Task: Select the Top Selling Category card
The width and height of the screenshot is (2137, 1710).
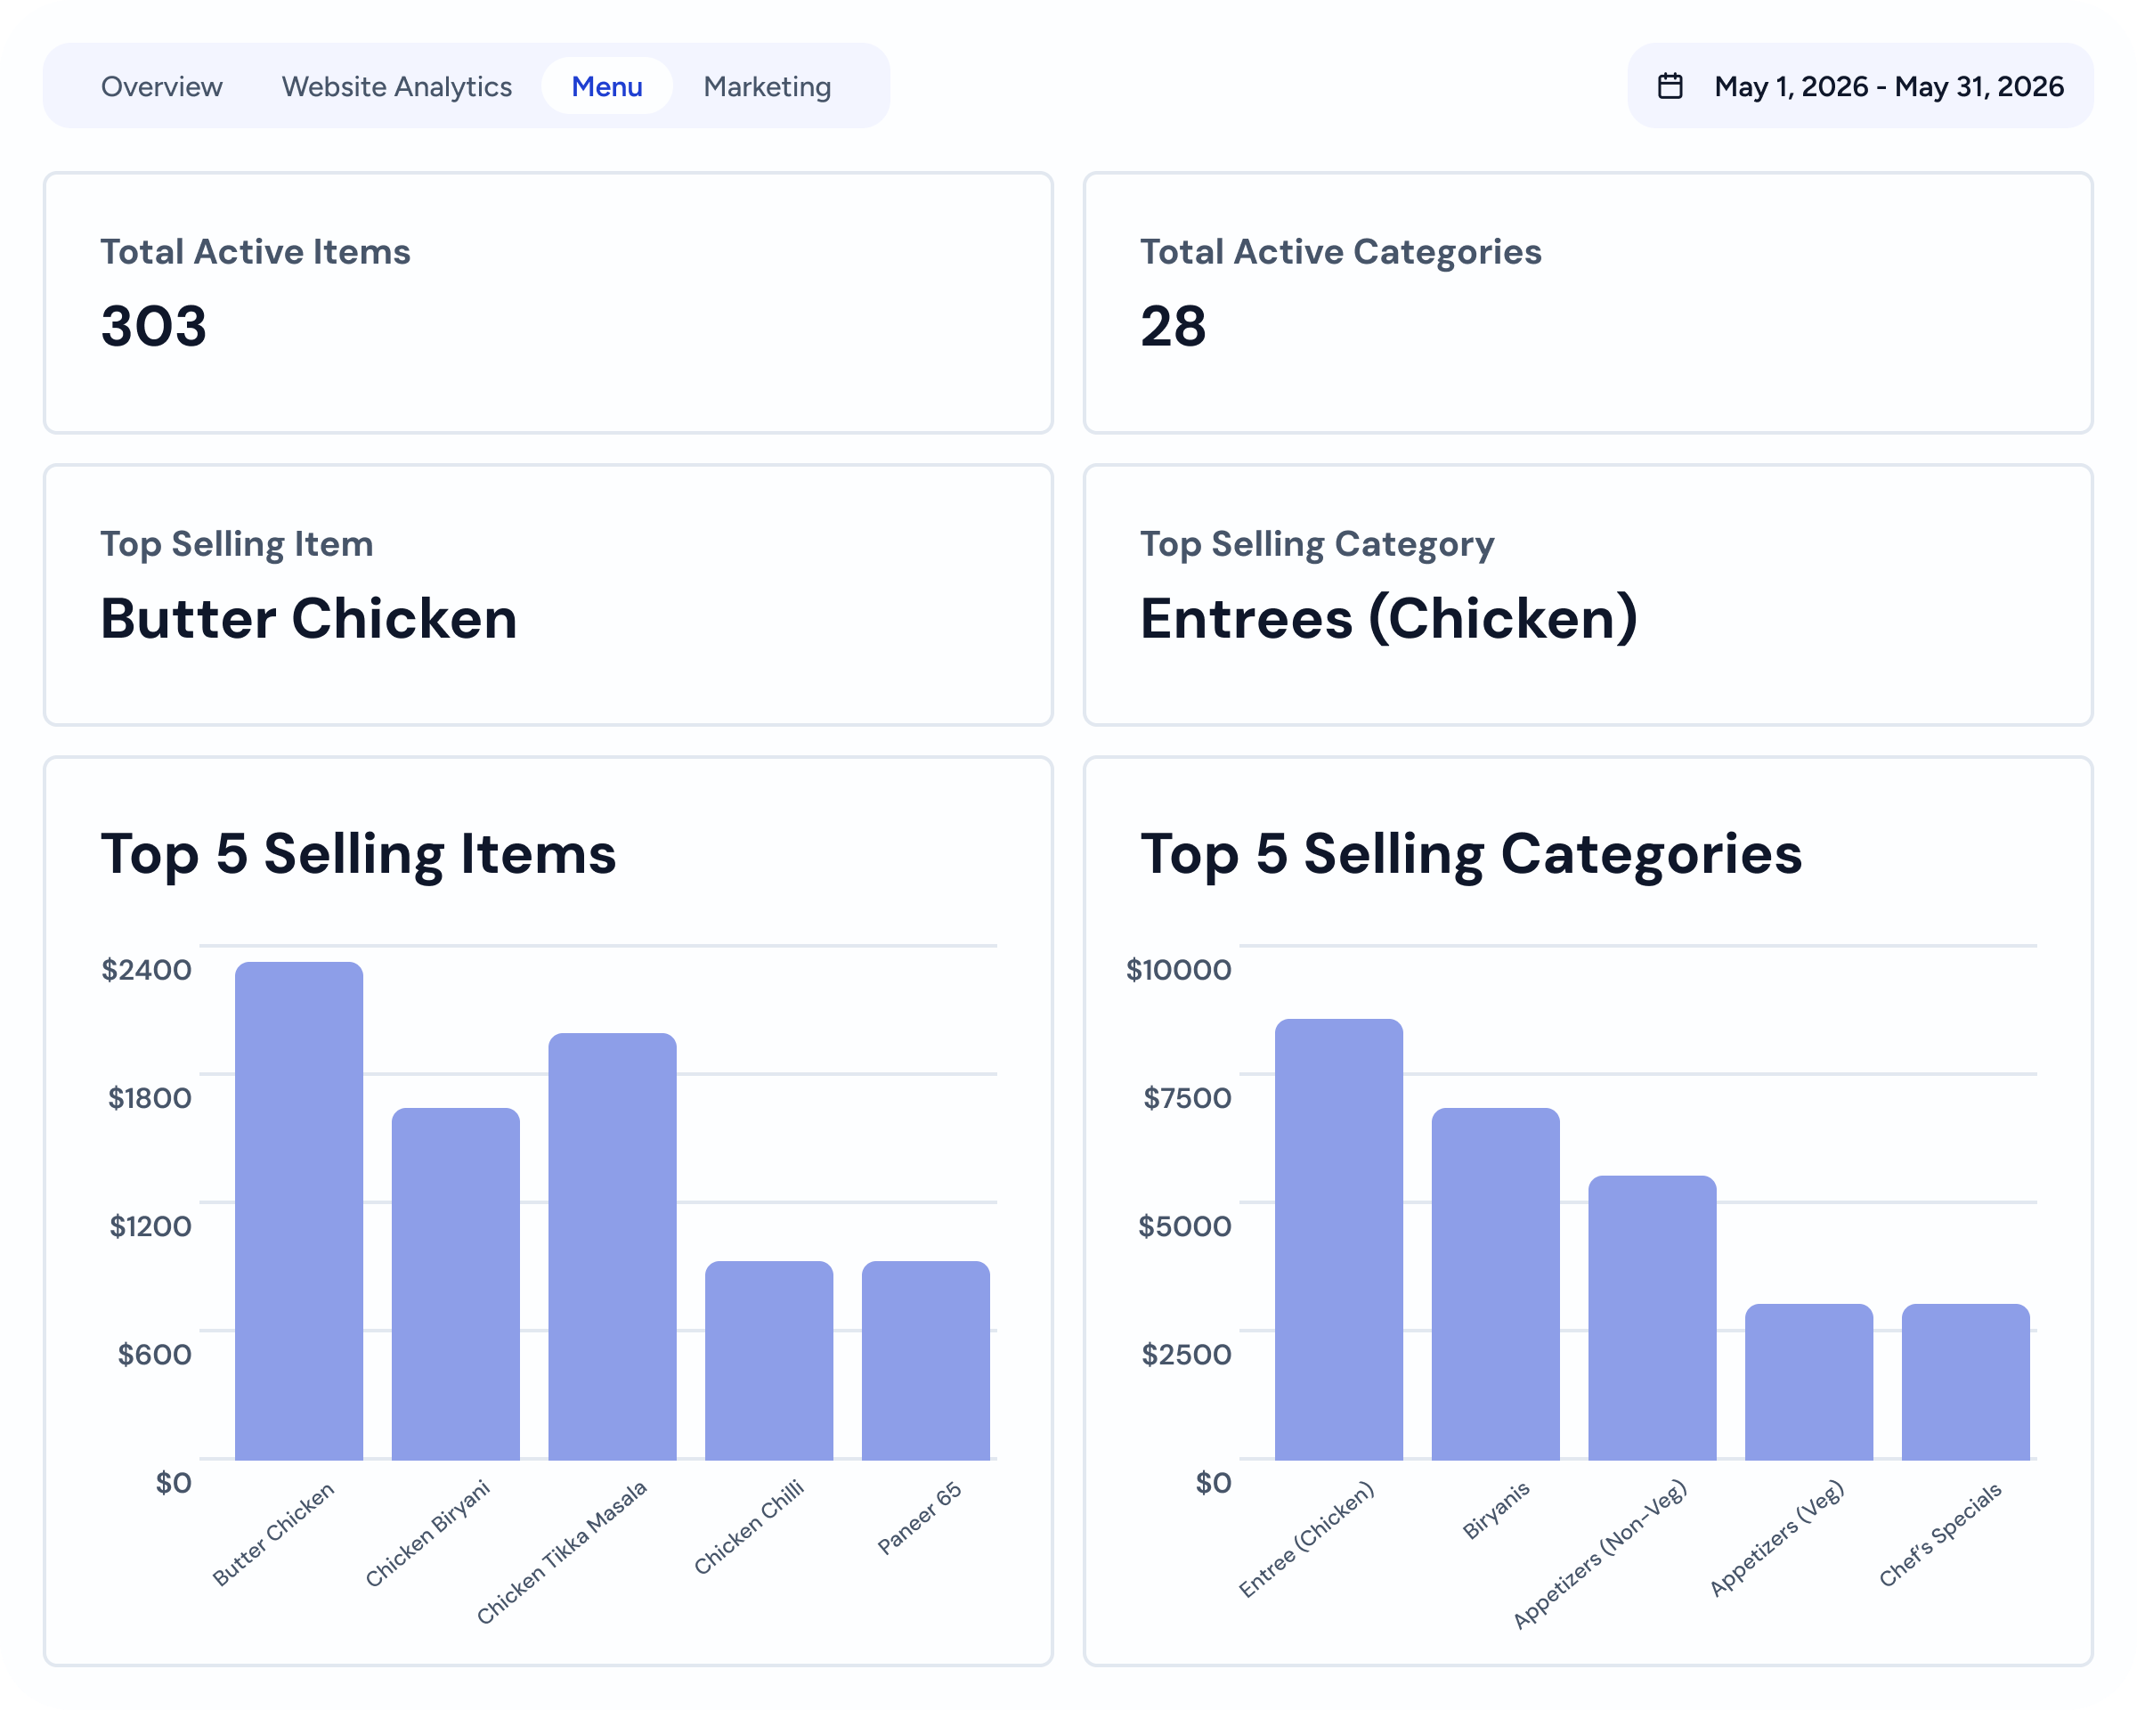Action: (1588, 595)
